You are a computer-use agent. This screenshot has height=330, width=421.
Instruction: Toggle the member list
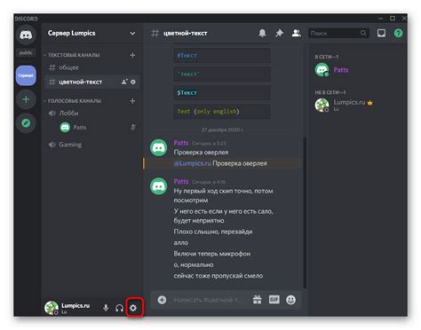coord(297,33)
